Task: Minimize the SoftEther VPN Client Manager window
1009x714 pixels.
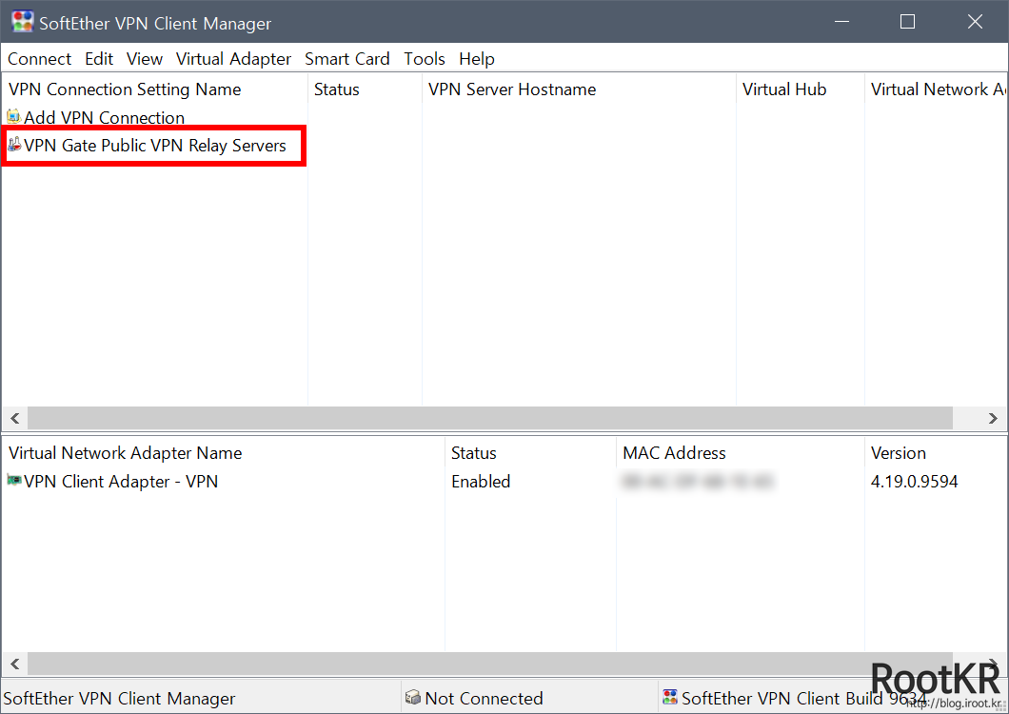Action: point(841,22)
